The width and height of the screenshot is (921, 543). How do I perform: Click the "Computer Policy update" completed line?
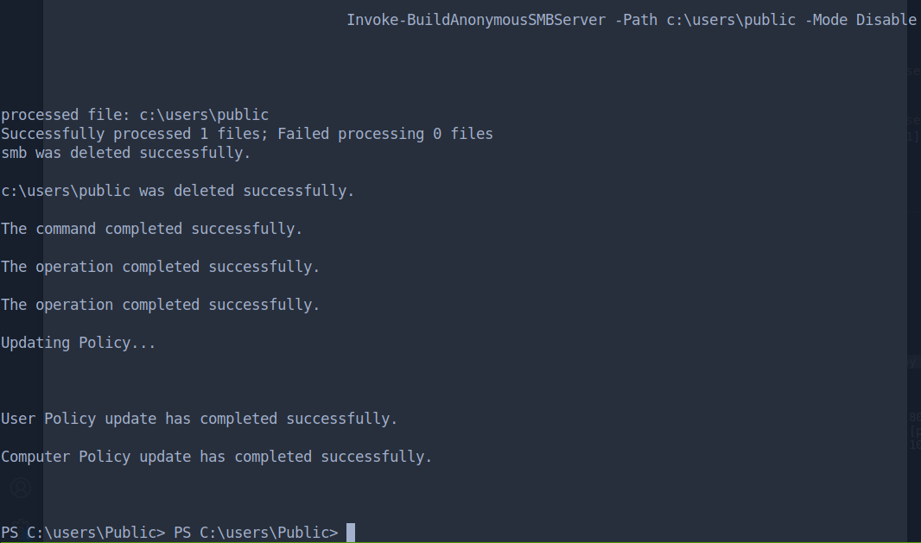217,457
